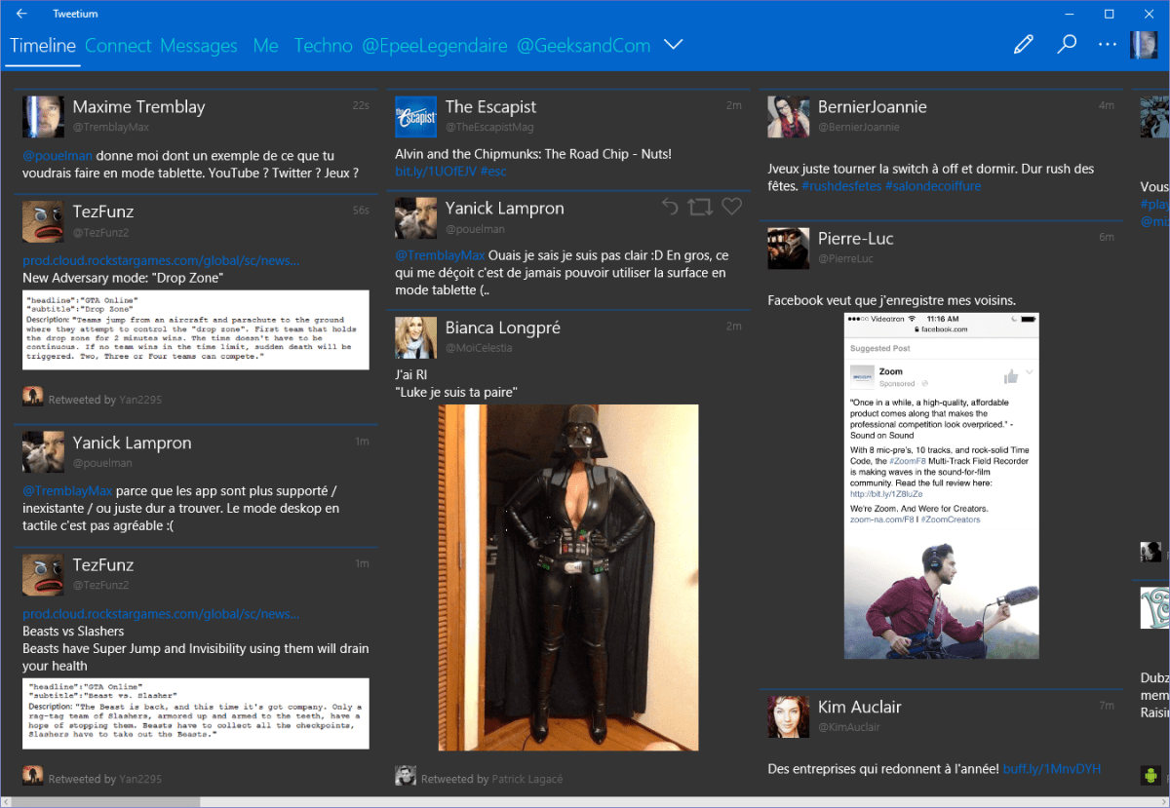Open the Messages tab

[x=199, y=46]
